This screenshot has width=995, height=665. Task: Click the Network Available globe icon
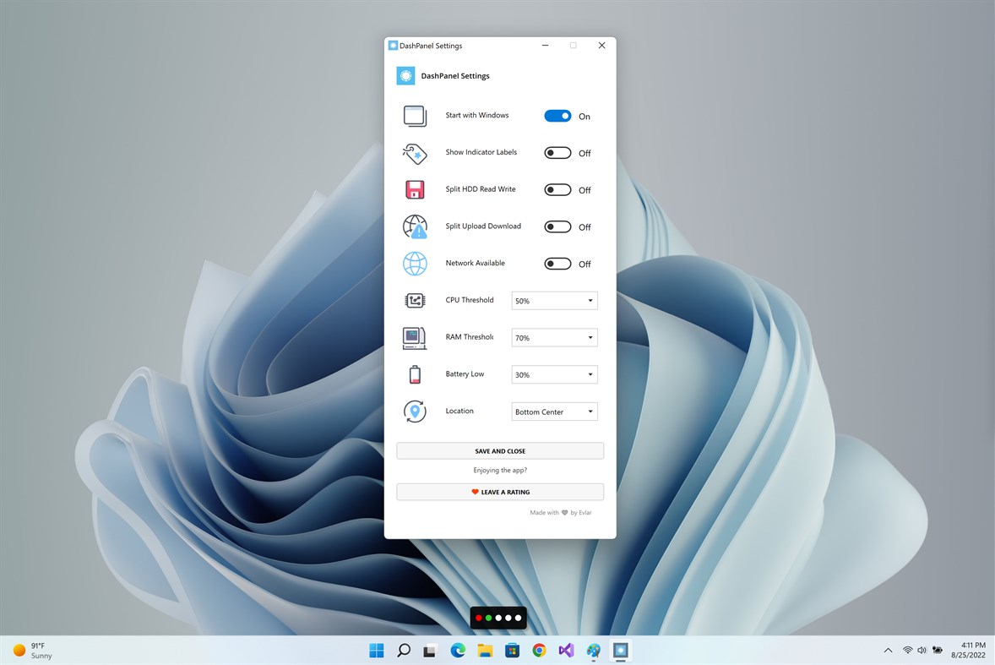414,263
